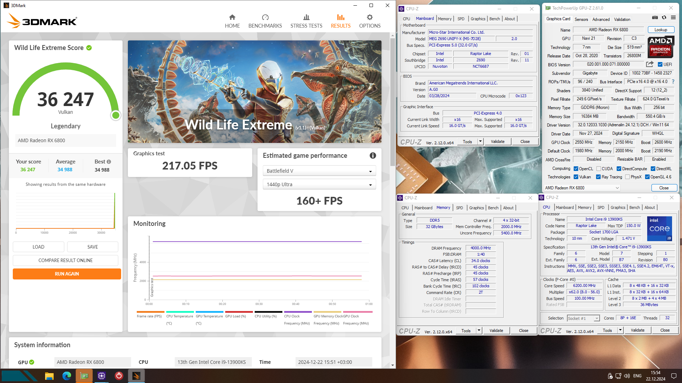
Task: Select the Bench tab in CPU-Z Memory window
Action: (x=493, y=208)
